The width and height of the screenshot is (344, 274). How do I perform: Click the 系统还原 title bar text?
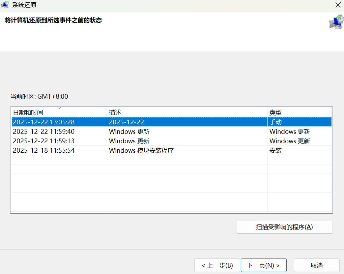coord(24,5)
